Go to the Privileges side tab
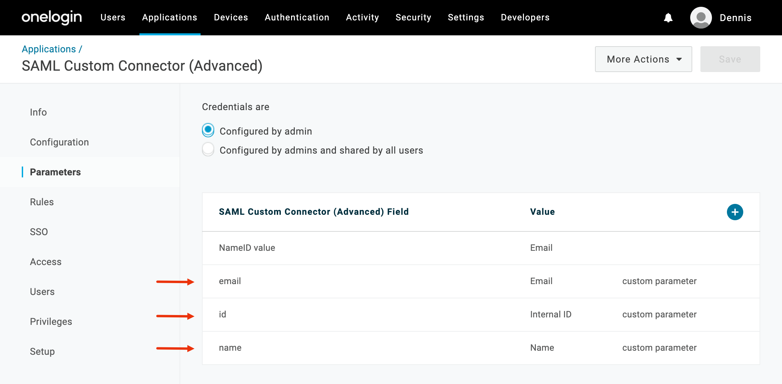 51,321
